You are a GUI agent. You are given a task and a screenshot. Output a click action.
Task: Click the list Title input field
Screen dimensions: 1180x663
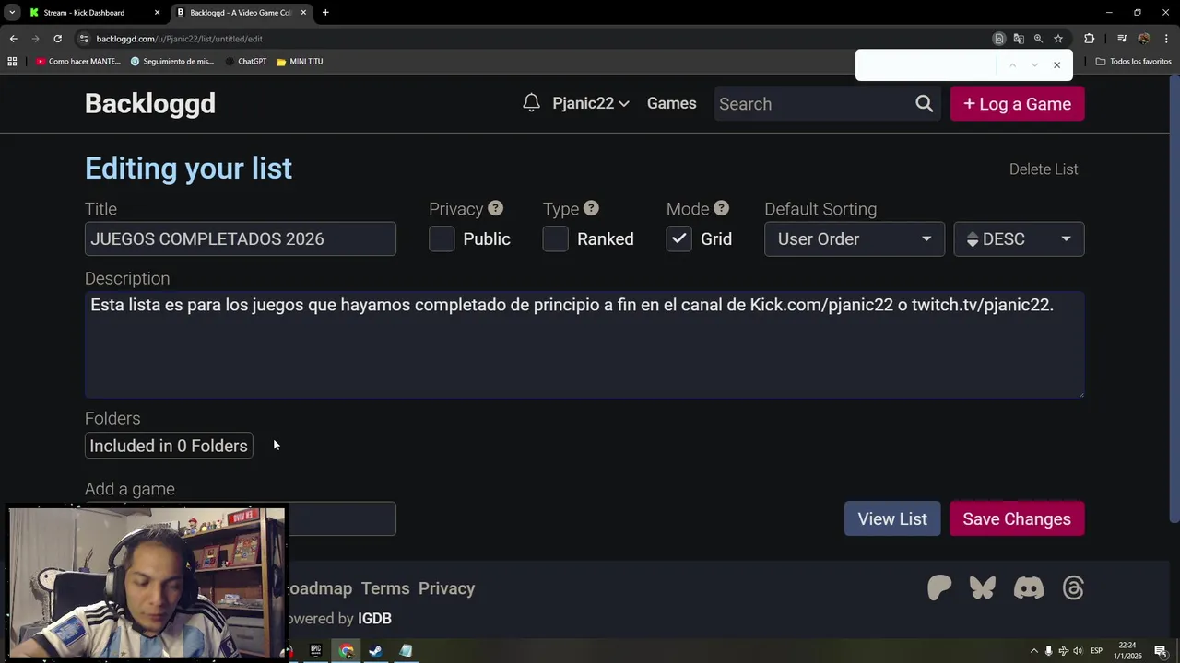tap(241, 239)
